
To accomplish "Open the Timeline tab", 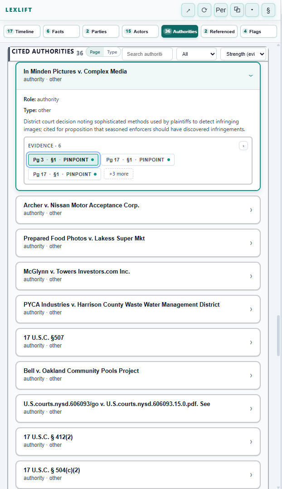I will click(22, 31).
